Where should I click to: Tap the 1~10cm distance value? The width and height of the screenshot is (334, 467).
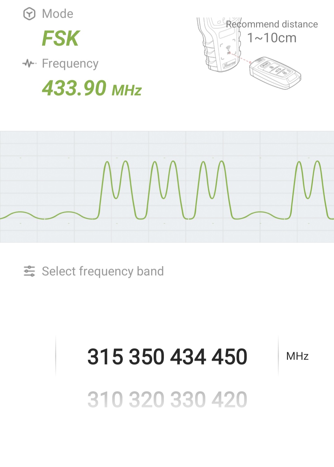click(x=272, y=38)
